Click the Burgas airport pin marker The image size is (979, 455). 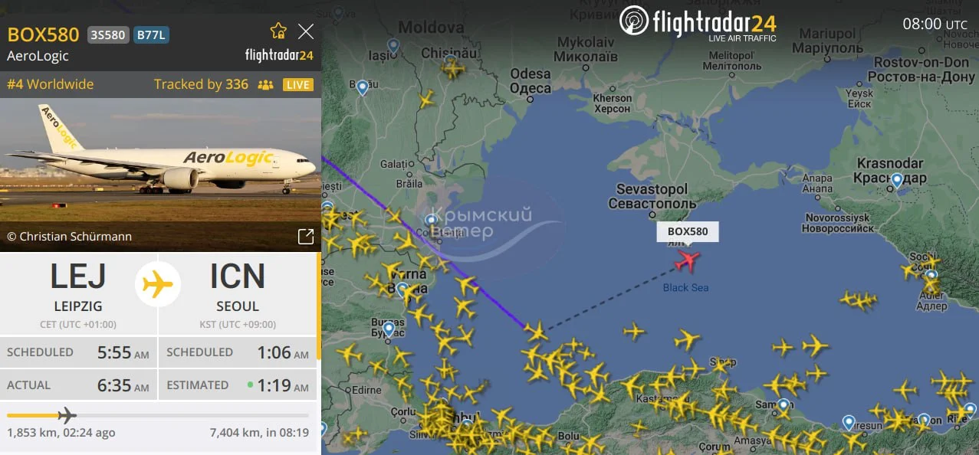click(x=389, y=329)
